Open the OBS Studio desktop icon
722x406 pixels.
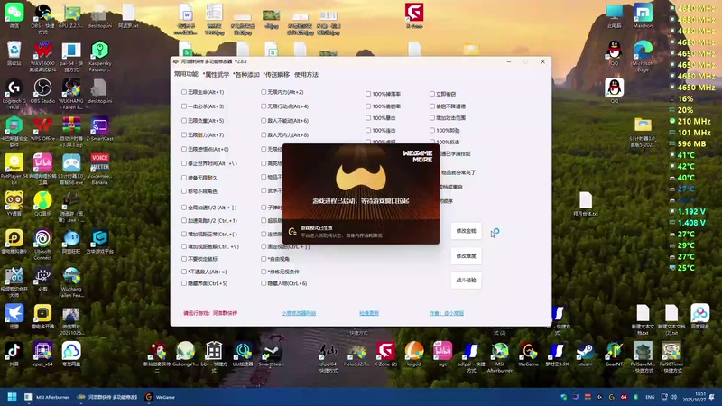42,91
